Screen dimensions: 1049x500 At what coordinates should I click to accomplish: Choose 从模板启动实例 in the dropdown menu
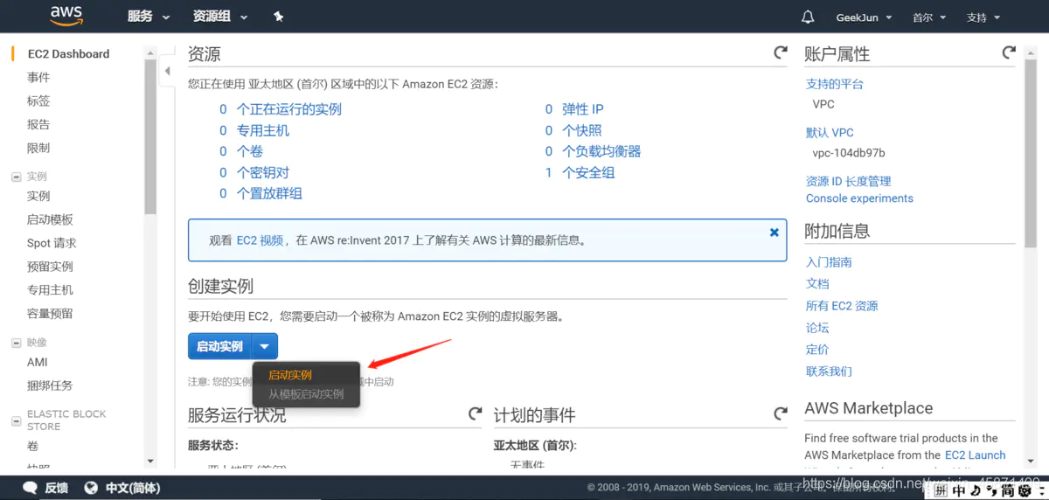pos(307,394)
